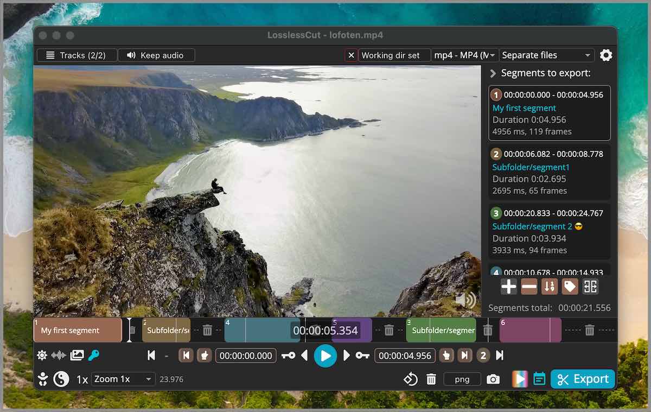Toggle keyframes with the blue key icon

tap(92, 355)
